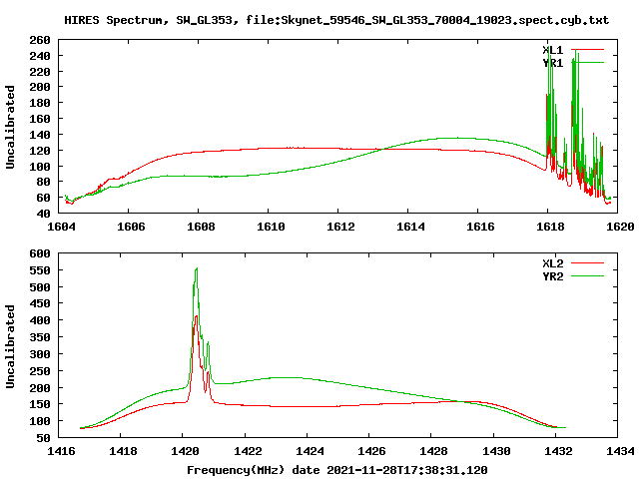The image size is (639, 479).
Task: Click the 450 y-axis tick label
Action: pyautogui.click(x=40, y=303)
